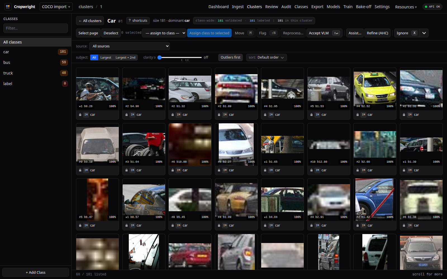Viewport: 447px width, 279px height.
Task: Click lock icon on the #5 b6.47 card
Action: [x=80, y=225]
